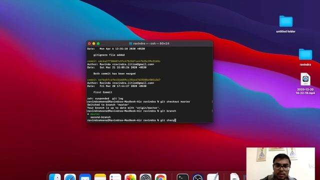Open Reminders from the dock
This screenshot has width=320, height=180.
(x=115, y=177)
